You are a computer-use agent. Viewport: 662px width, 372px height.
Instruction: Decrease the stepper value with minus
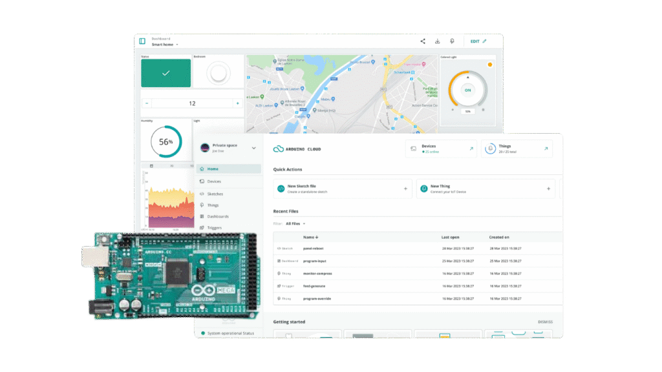[147, 103]
